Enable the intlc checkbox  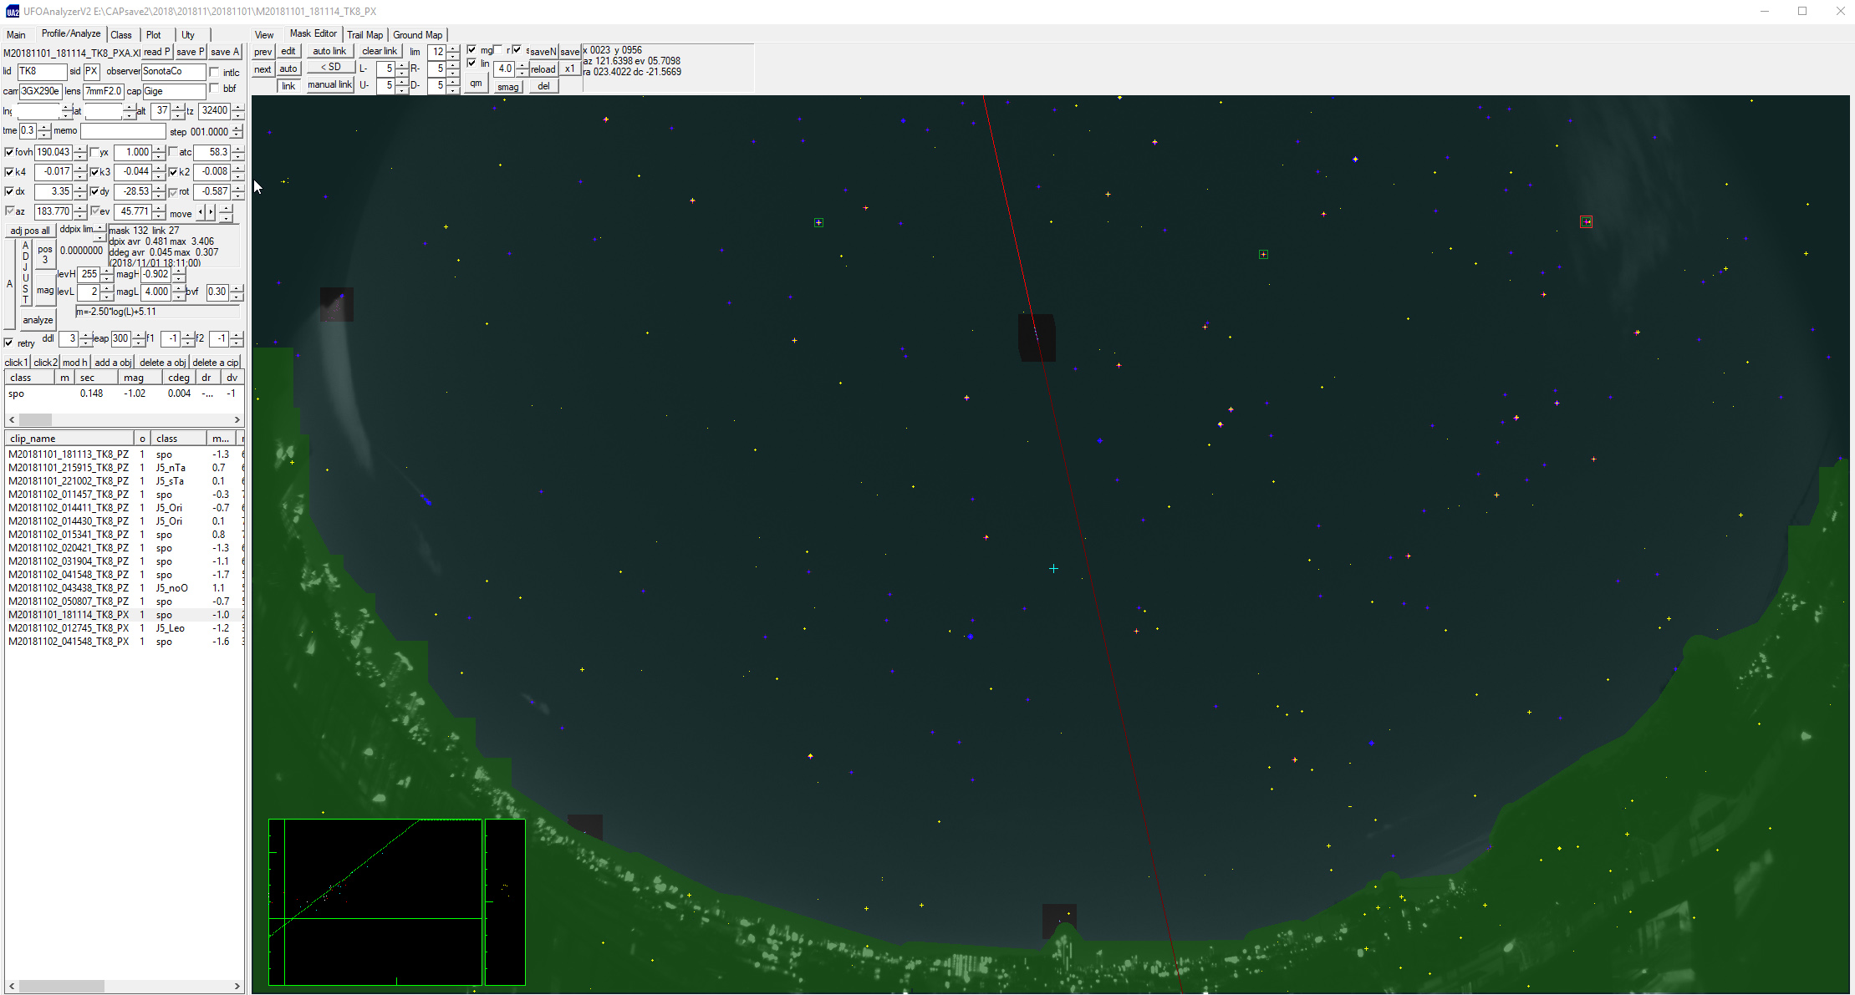pyautogui.click(x=215, y=72)
